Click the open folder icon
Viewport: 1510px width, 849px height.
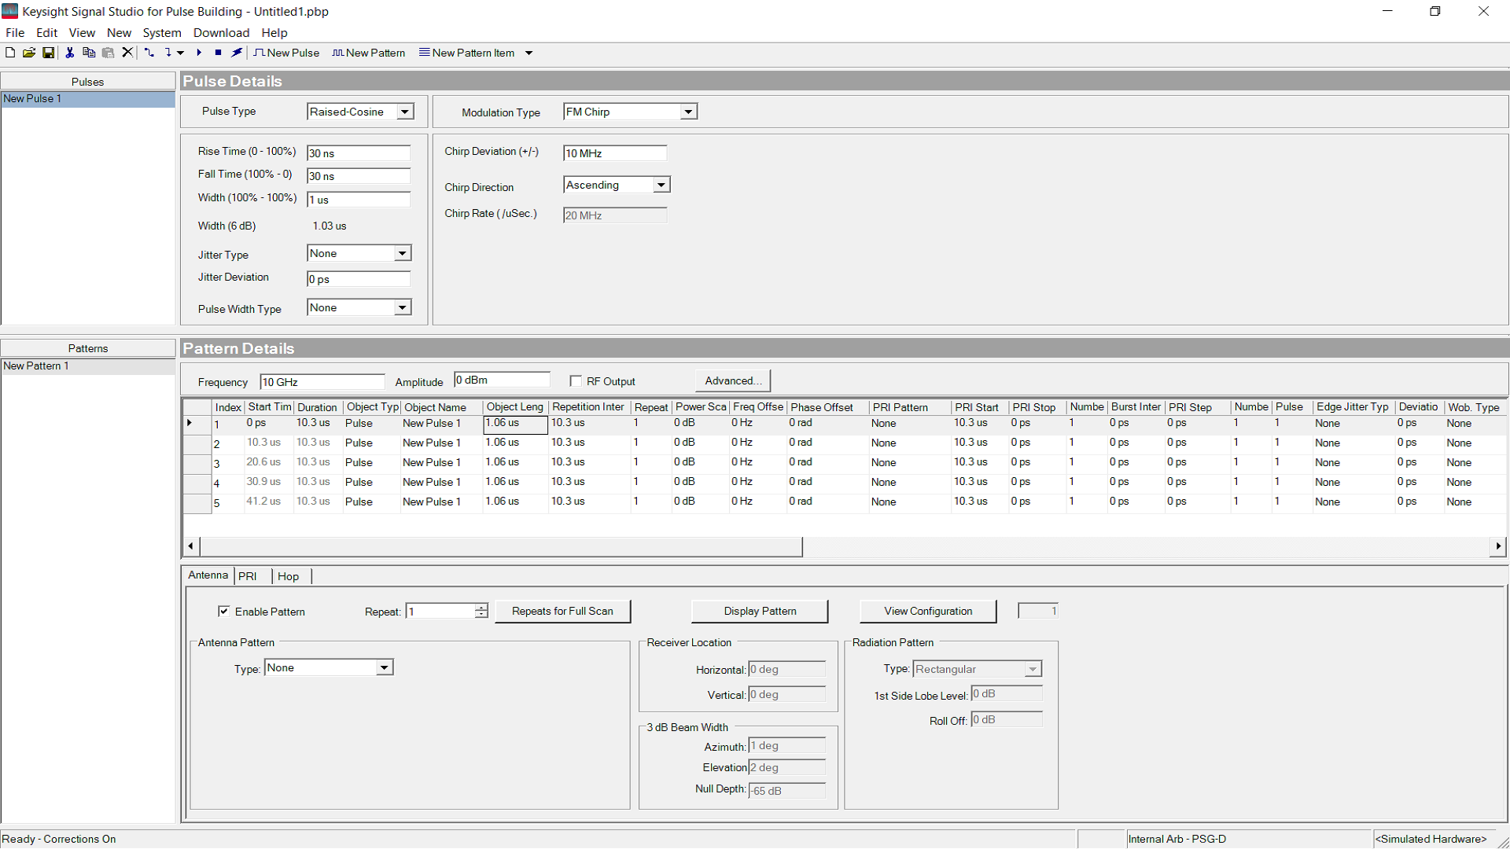coord(29,53)
